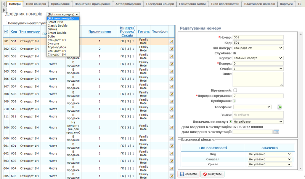Click into the Опис text area
The height and width of the screenshot is (179, 305).
(258, 79)
